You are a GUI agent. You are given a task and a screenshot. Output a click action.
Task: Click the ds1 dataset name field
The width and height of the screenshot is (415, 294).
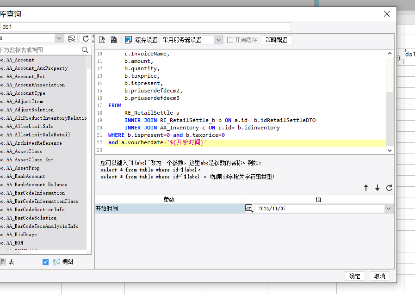click(145, 27)
